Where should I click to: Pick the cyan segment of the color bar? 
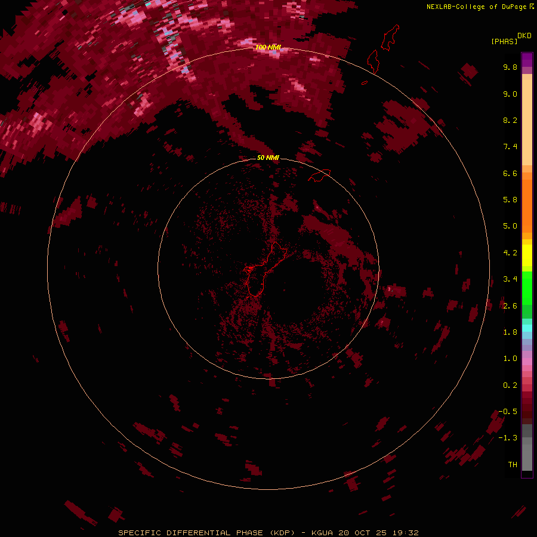click(x=527, y=328)
